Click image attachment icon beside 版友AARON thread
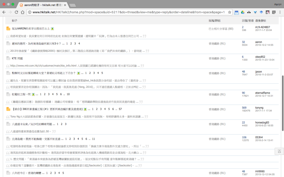 tap(52, 28)
